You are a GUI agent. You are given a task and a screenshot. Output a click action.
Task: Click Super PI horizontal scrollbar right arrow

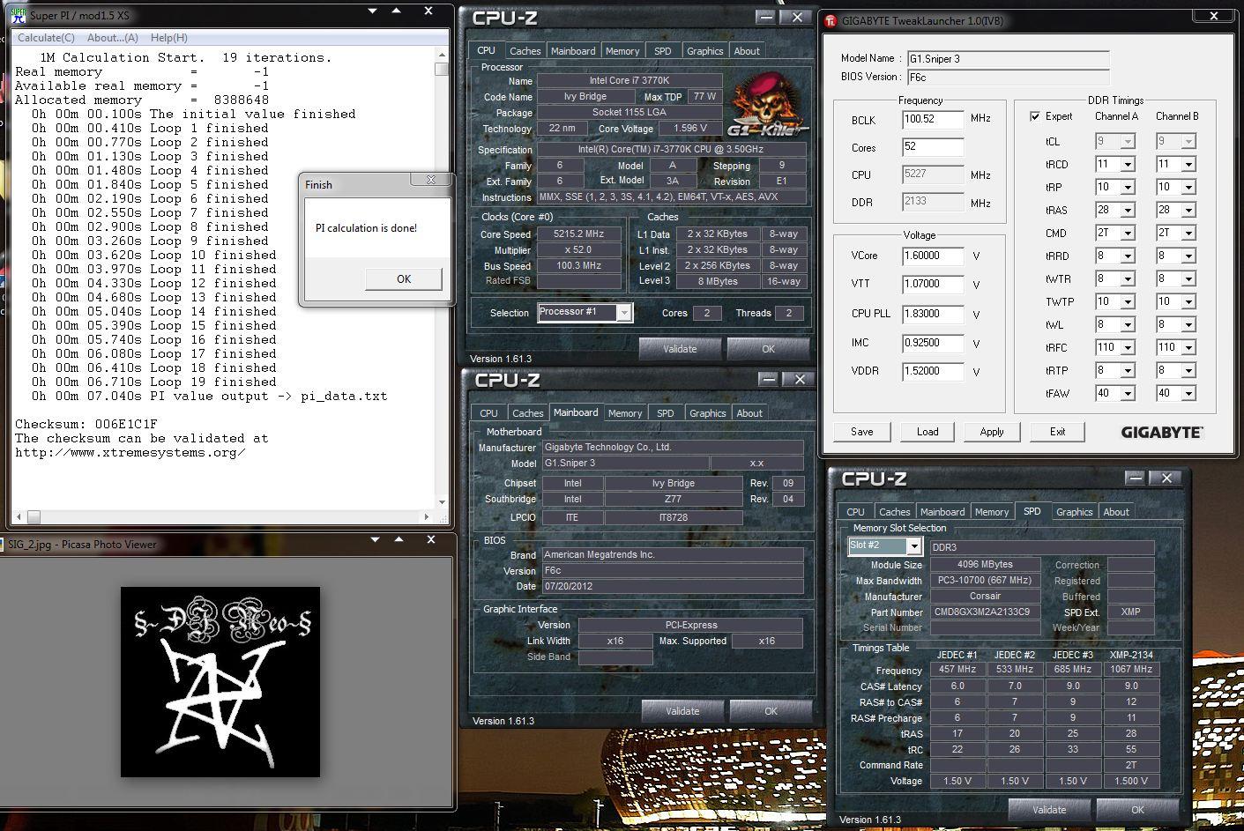click(x=427, y=517)
